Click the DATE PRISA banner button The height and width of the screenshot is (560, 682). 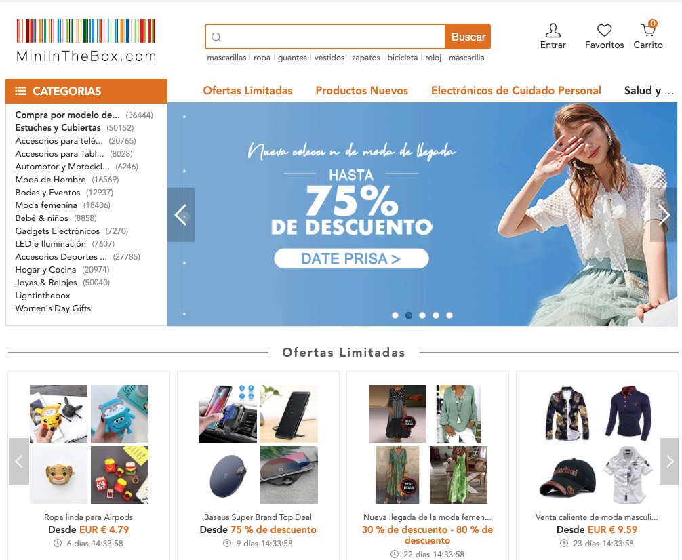[351, 258]
